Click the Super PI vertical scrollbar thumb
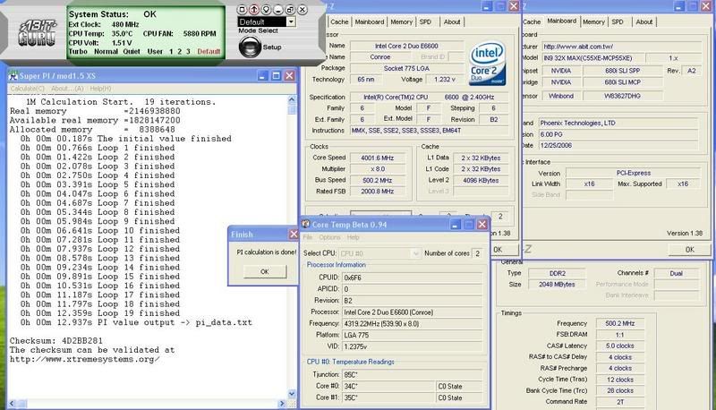Screen dimensions: 716x410 293,108
